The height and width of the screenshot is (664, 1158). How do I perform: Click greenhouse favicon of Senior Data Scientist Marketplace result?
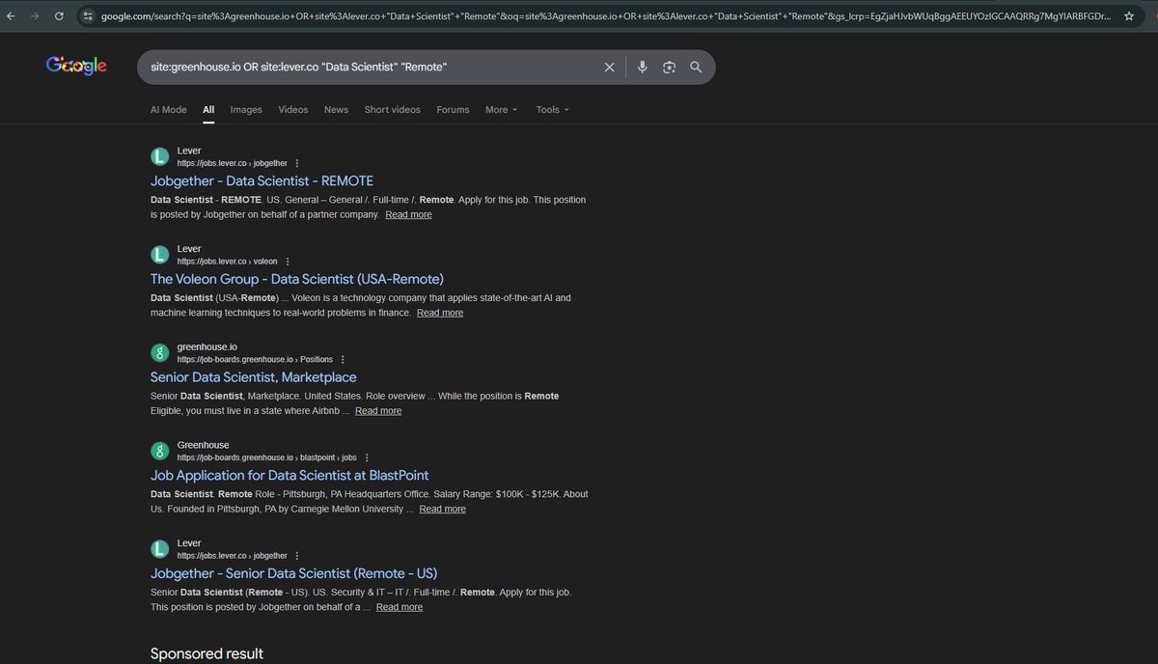tap(160, 352)
